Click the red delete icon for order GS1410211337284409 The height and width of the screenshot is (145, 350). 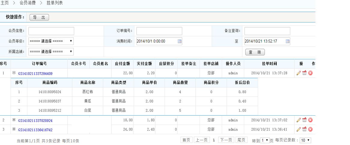[310, 73]
